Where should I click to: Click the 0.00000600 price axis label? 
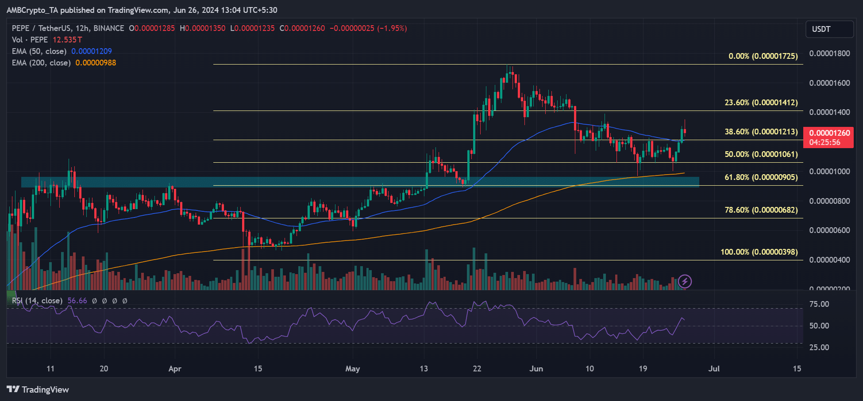[x=830, y=230]
